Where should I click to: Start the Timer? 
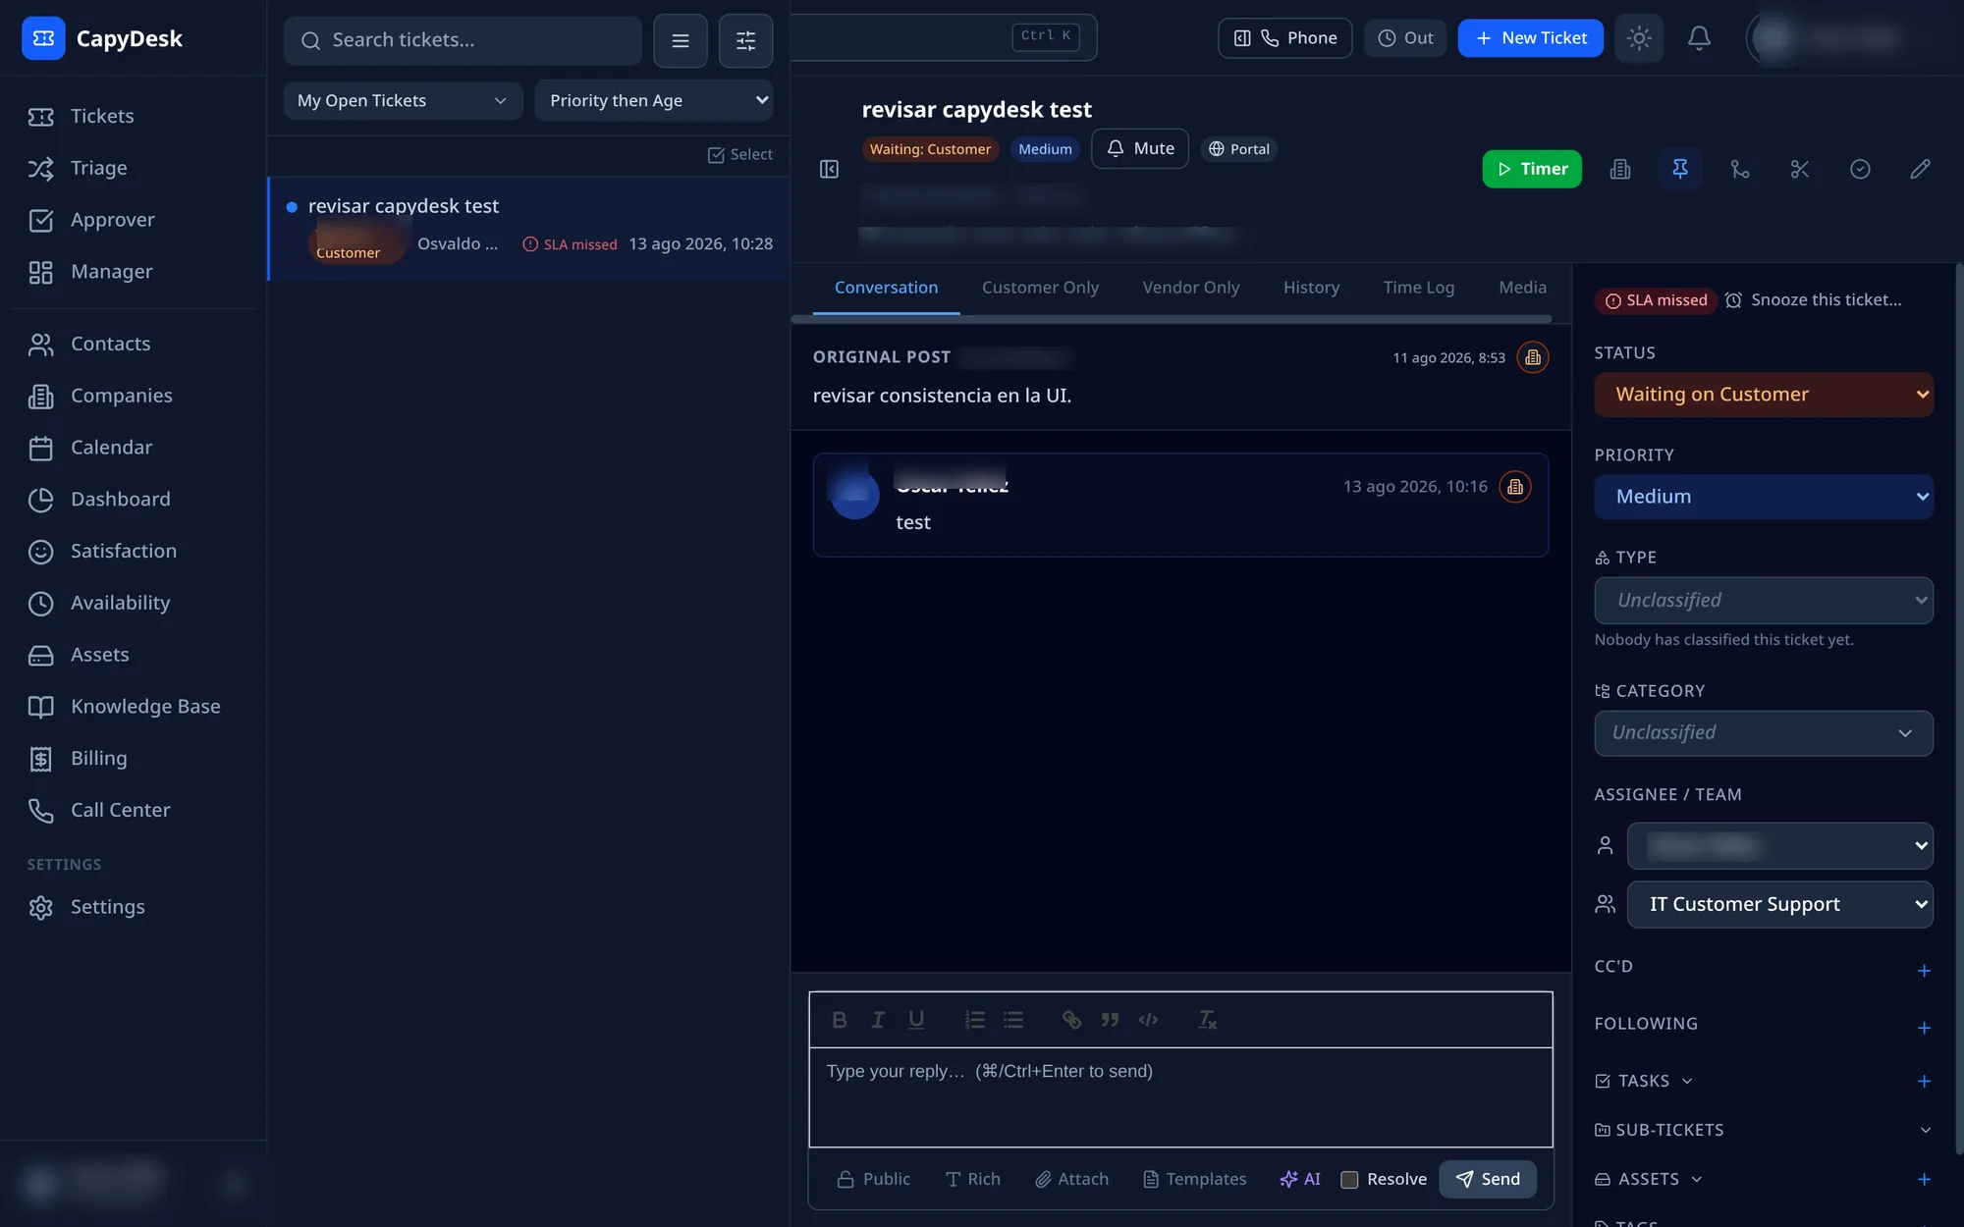[x=1532, y=169]
